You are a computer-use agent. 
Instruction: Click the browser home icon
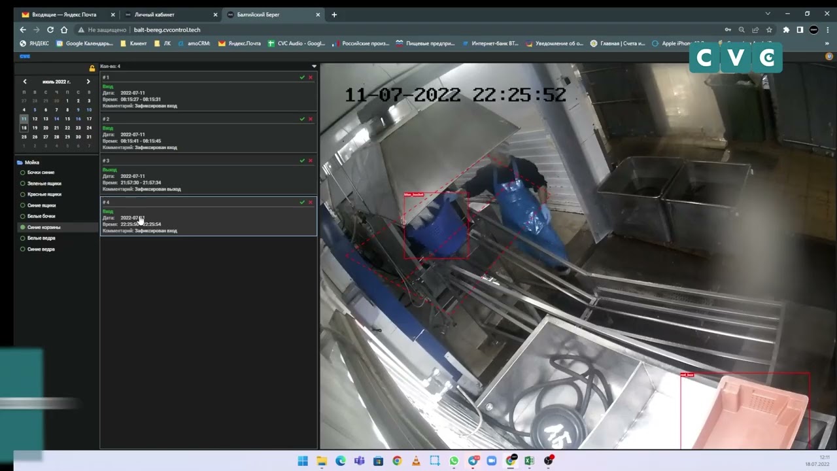pyautogui.click(x=64, y=29)
